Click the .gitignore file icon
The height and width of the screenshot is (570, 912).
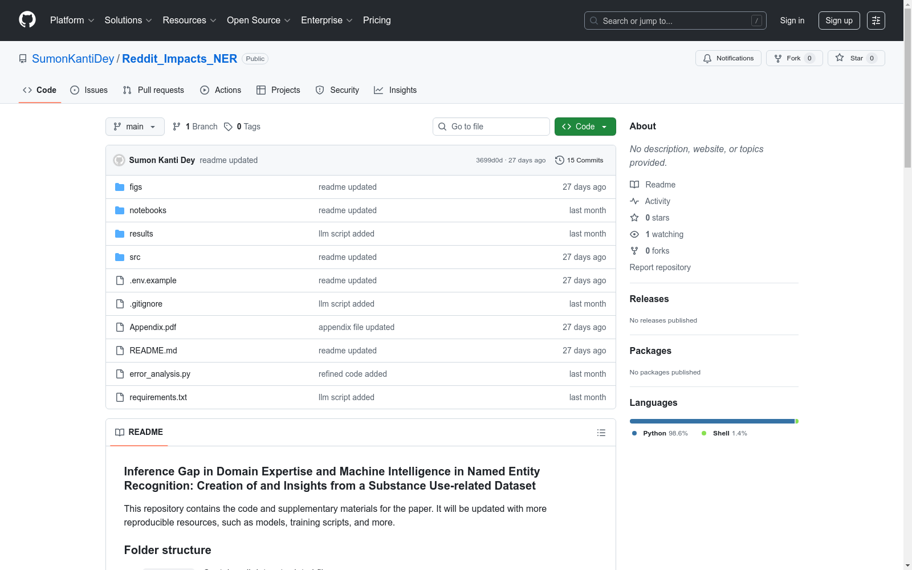pyautogui.click(x=120, y=304)
